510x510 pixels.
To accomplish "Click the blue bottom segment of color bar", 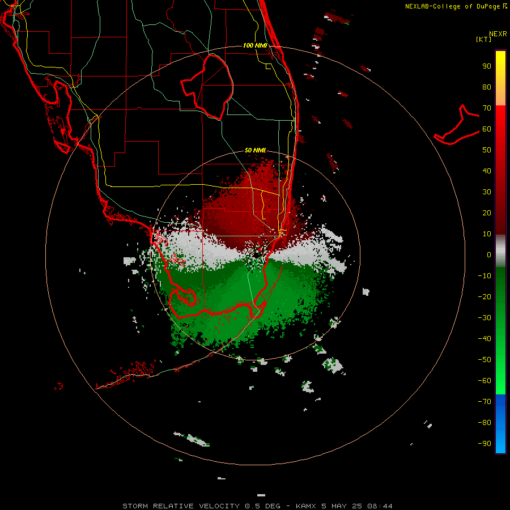I will [x=500, y=423].
